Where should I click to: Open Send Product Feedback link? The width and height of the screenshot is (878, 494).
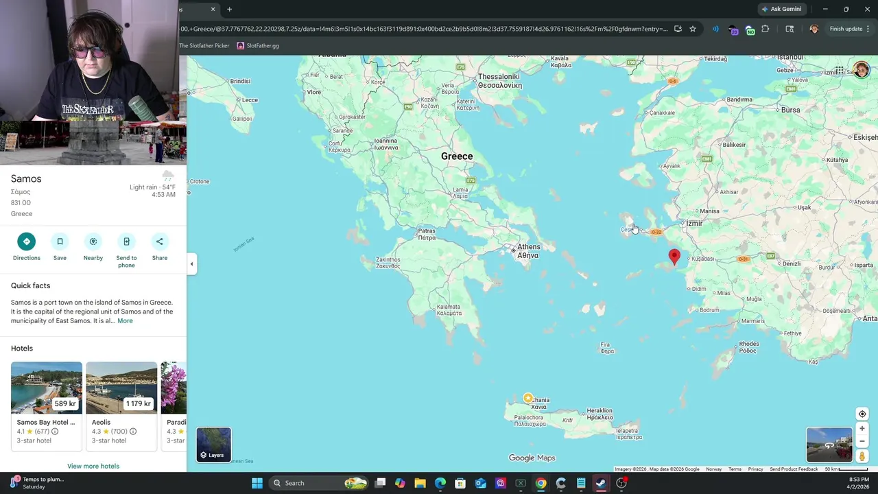point(794,469)
